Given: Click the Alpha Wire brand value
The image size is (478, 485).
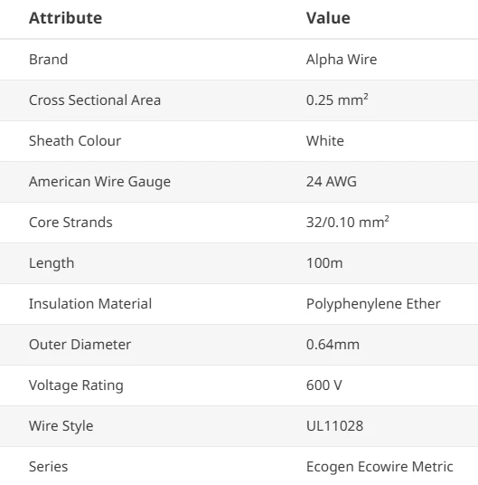Looking at the screenshot, I should [342, 60].
